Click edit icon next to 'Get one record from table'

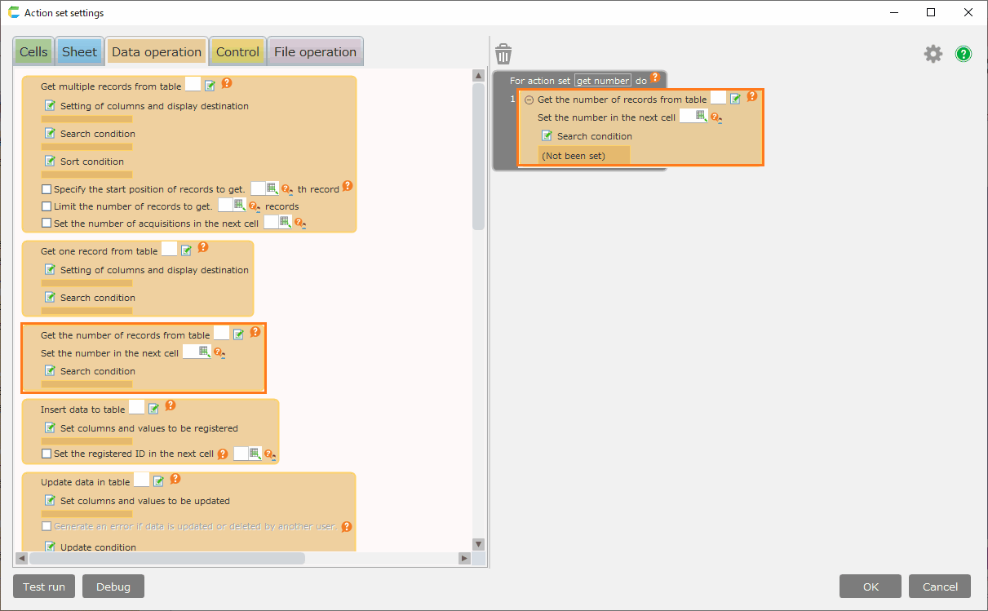coord(187,250)
